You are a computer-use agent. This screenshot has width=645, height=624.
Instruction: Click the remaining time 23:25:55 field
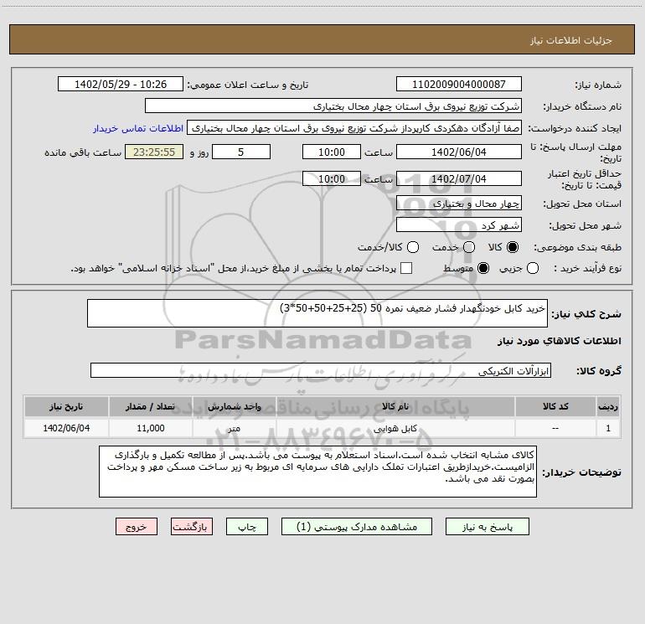(154, 152)
